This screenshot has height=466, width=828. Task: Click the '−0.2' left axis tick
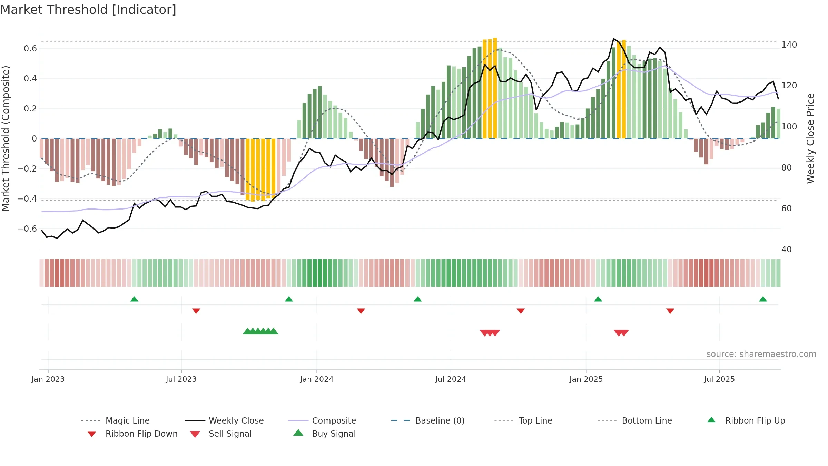27,169
